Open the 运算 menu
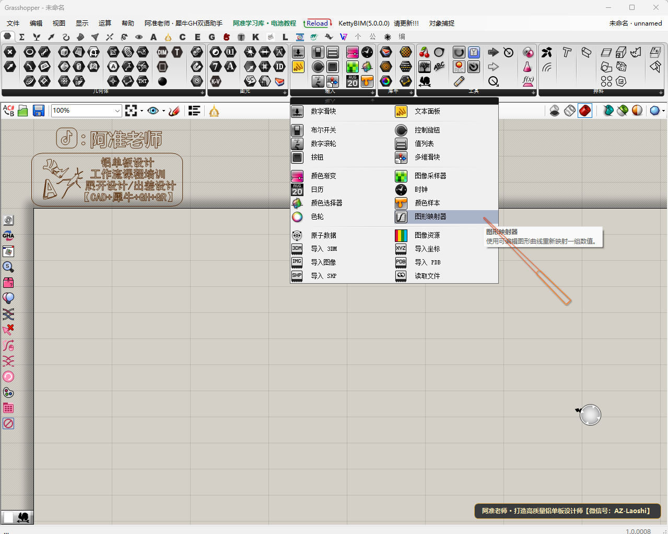The height and width of the screenshot is (534, 668). [105, 23]
